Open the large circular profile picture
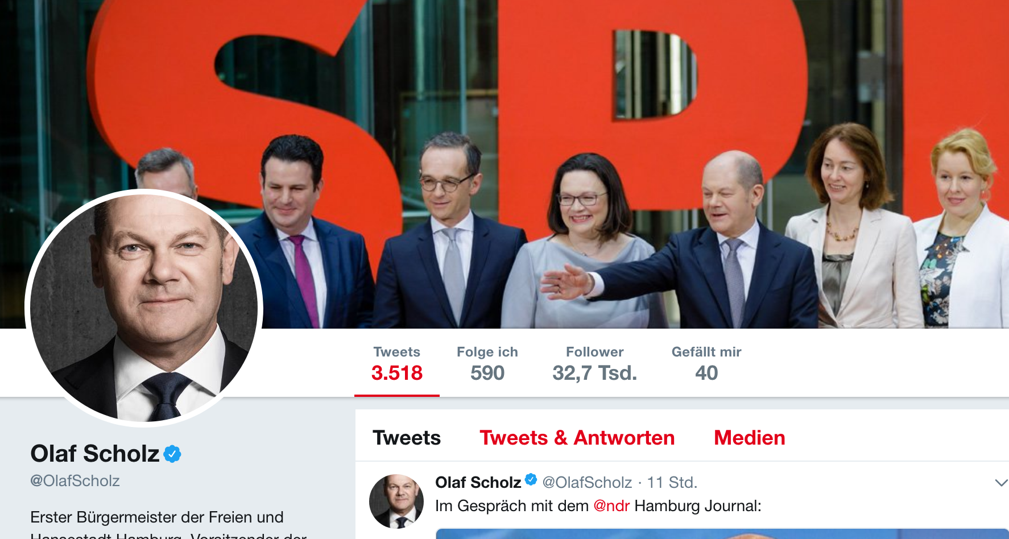 pos(144,308)
